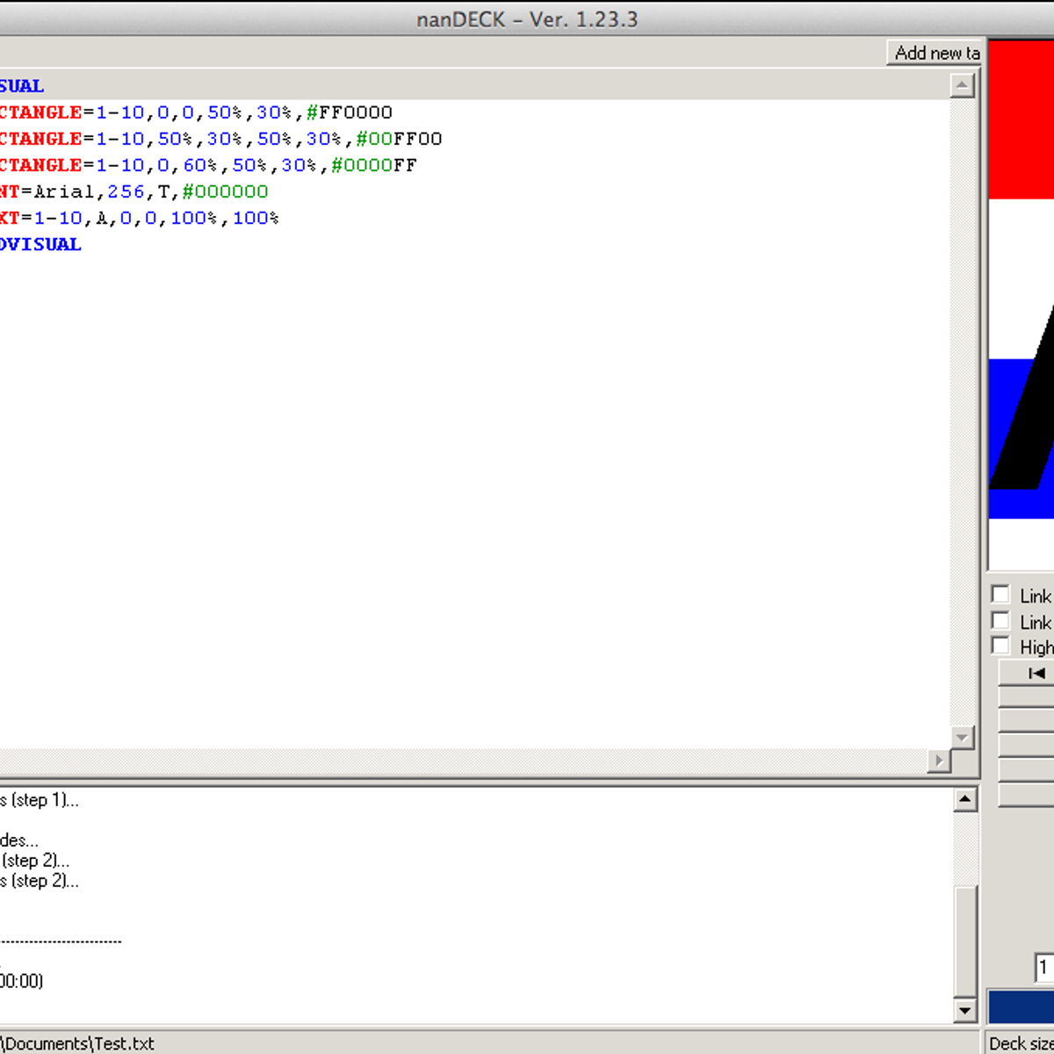The image size is (1054, 1054).
Task: Click the log panel scrollbar down arrow
Action: [x=965, y=1011]
